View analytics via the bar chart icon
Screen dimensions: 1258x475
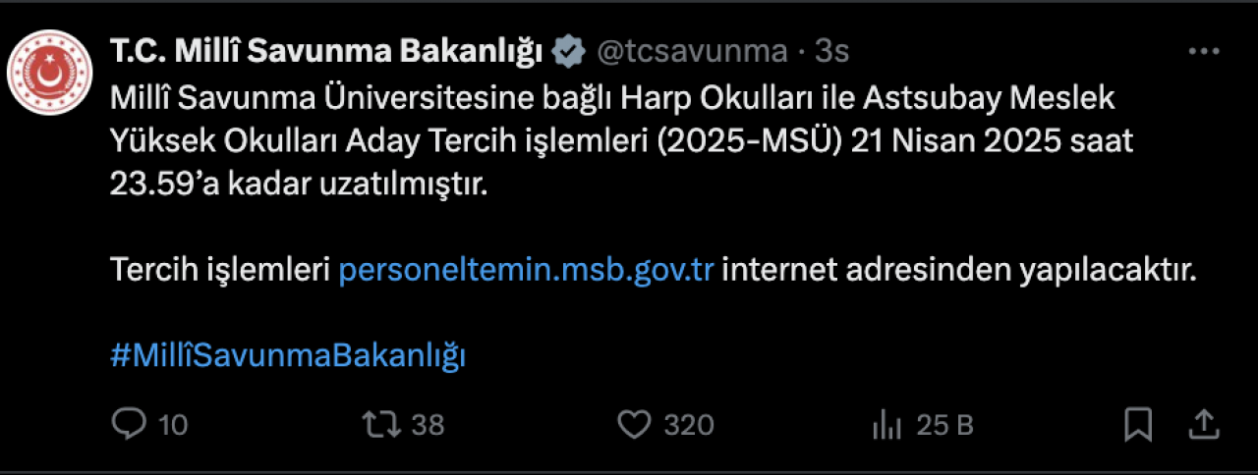coord(887,425)
